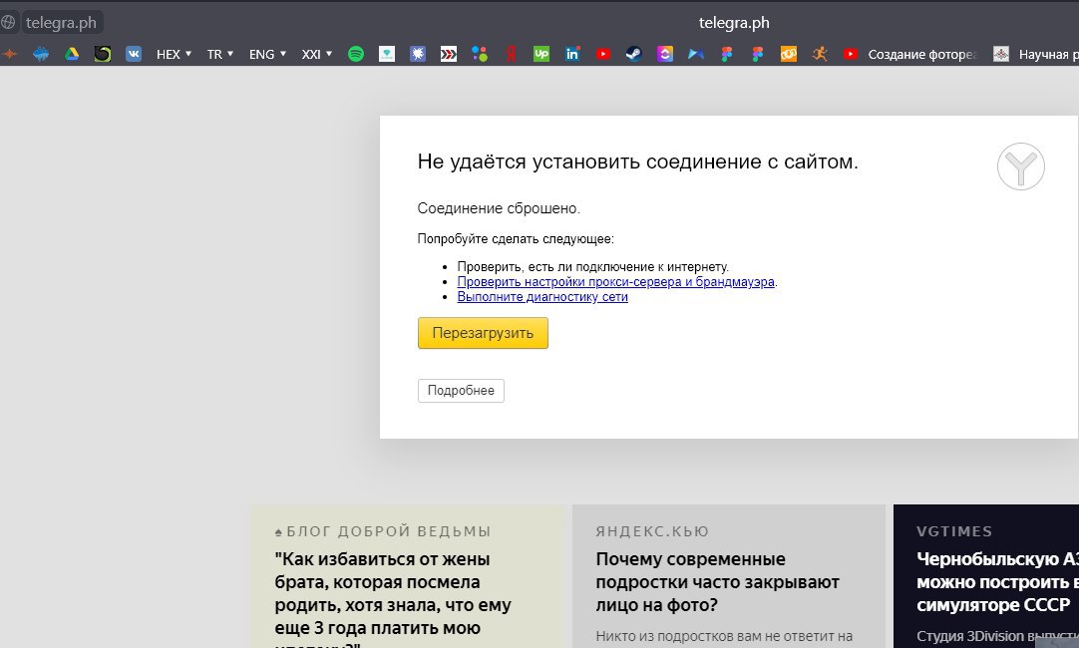Viewport: 1079px width, 648px height.
Task: Expand the XXI bookmarks folder
Action: point(316,54)
